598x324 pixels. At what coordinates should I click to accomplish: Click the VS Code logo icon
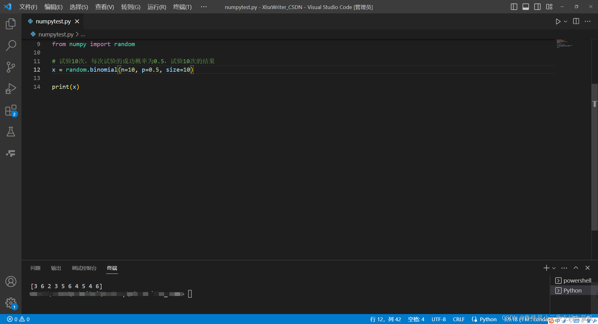point(8,7)
